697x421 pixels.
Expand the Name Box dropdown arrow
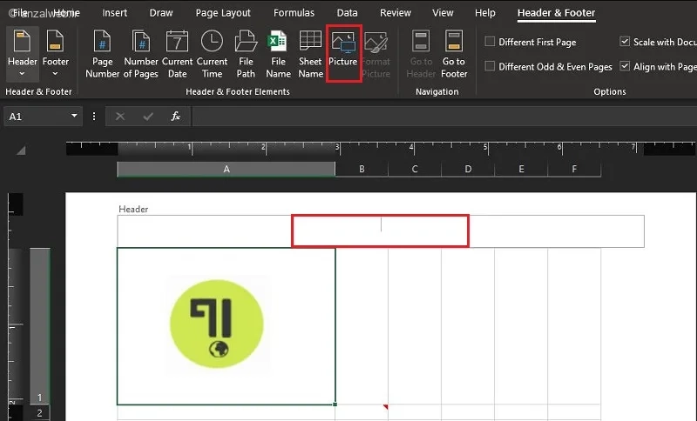tap(76, 116)
